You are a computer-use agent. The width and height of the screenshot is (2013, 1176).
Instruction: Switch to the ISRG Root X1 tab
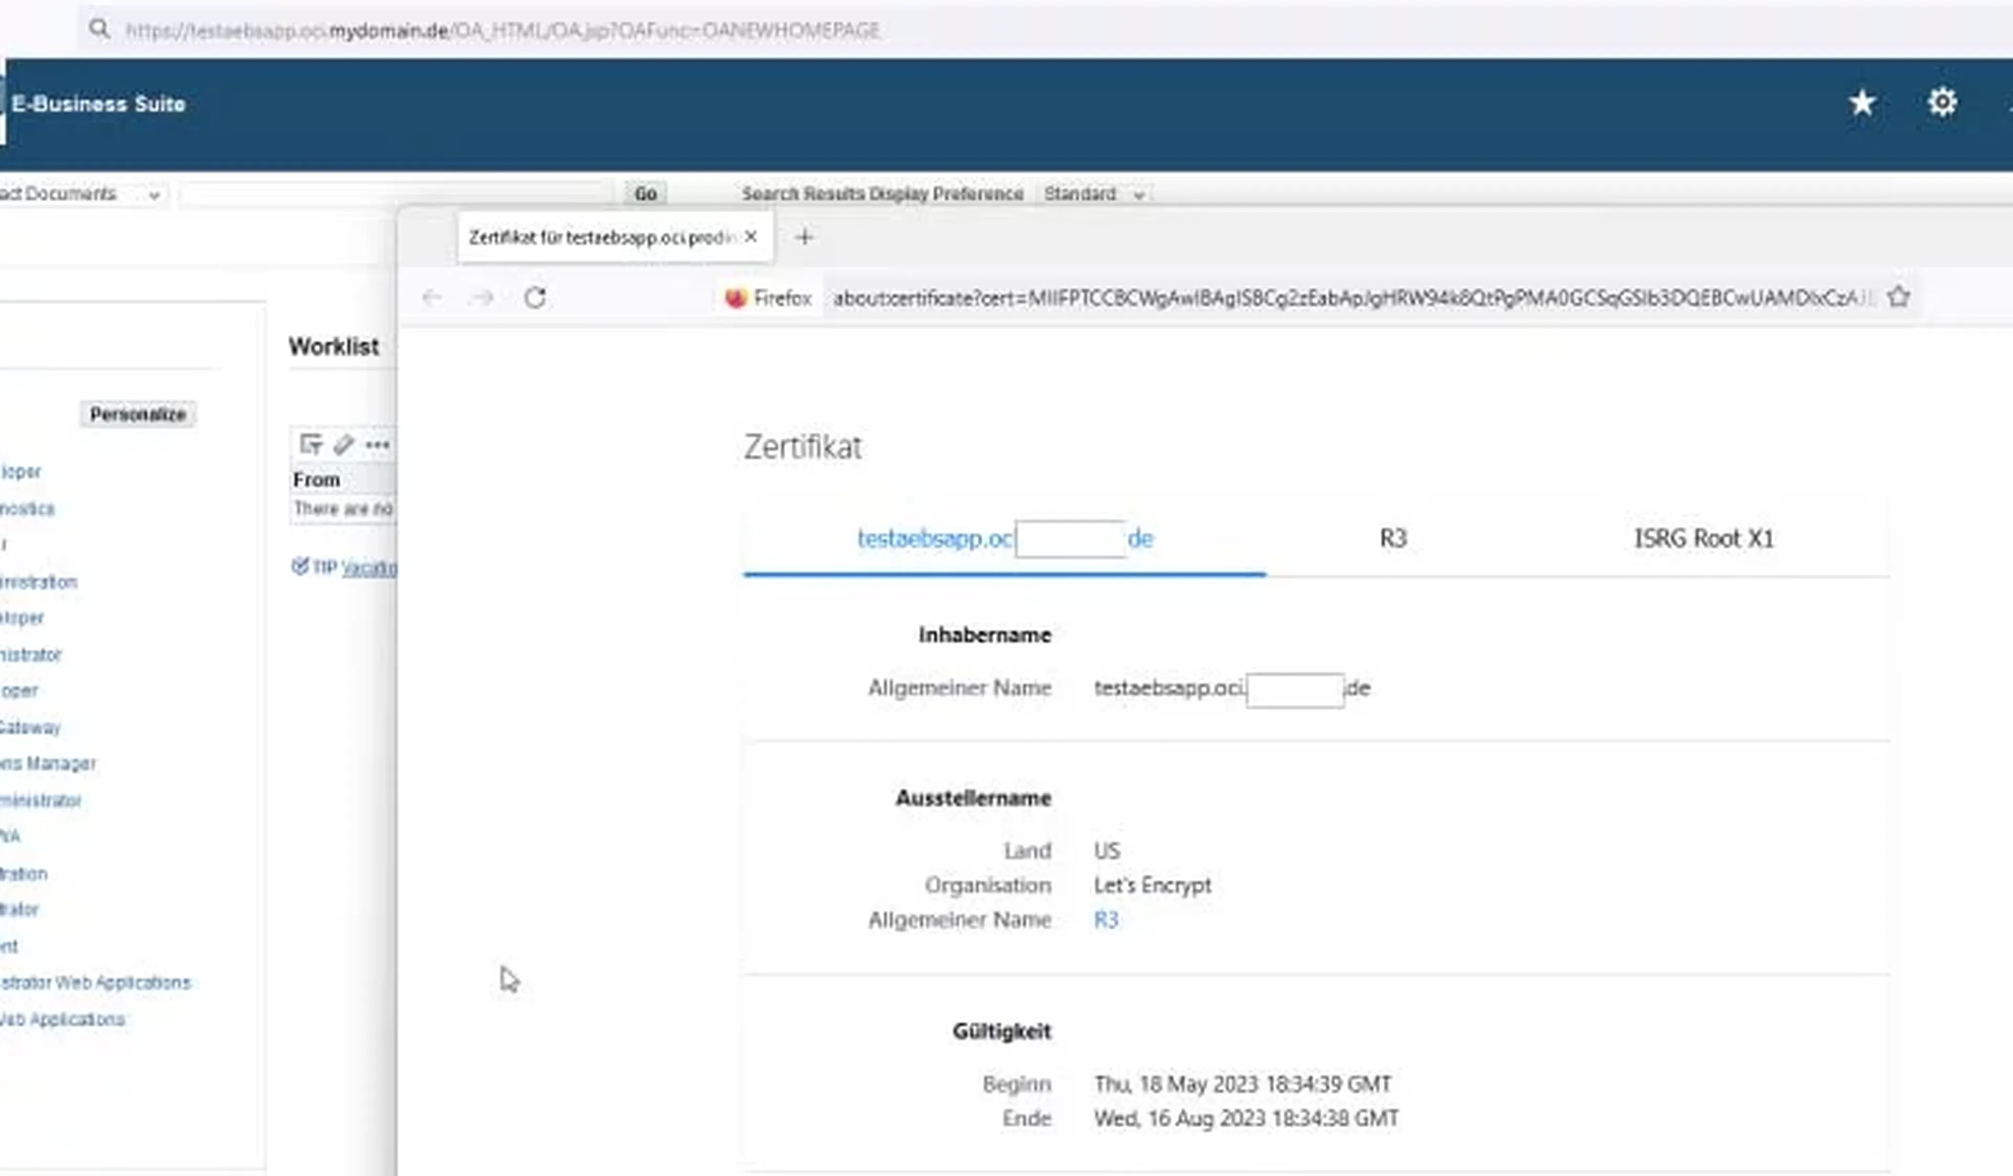click(x=1703, y=538)
